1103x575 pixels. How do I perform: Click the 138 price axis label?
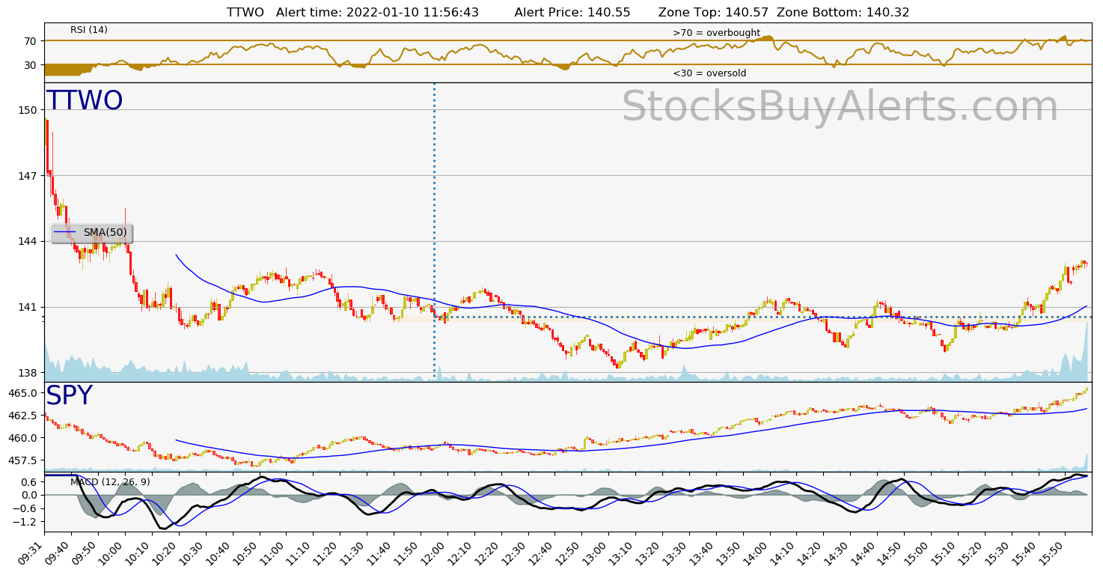pyautogui.click(x=28, y=373)
